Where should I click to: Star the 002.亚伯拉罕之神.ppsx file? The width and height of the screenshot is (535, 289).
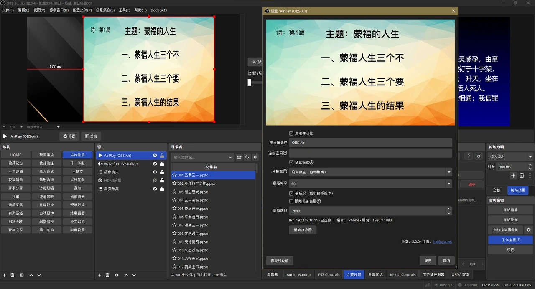click(x=175, y=183)
